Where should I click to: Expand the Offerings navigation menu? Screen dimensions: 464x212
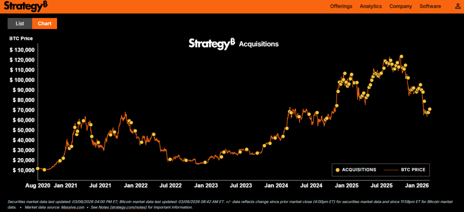pos(341,6)
